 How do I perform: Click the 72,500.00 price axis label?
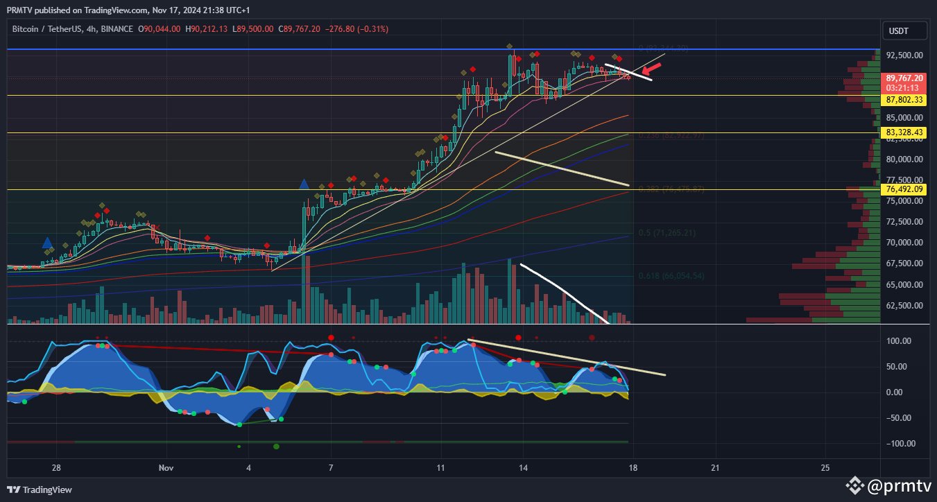(904, 222)
